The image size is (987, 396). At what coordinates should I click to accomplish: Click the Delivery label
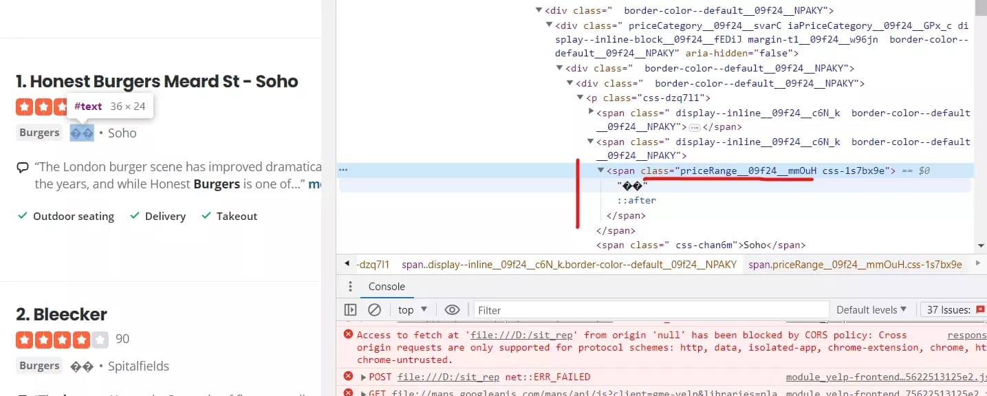coord(165,216)
